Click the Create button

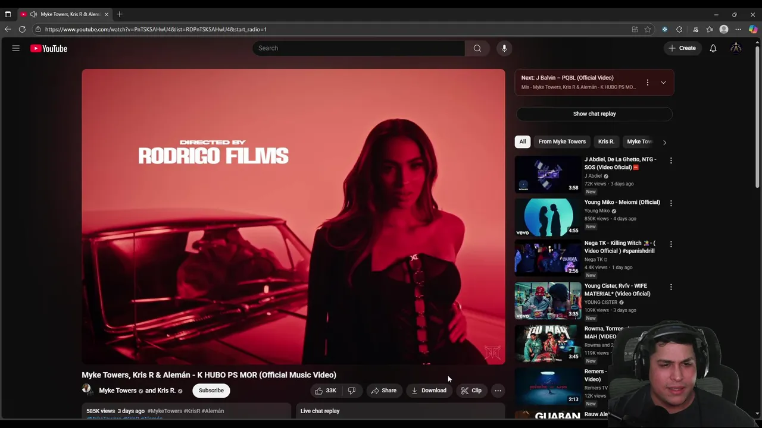tap(682, 48)
